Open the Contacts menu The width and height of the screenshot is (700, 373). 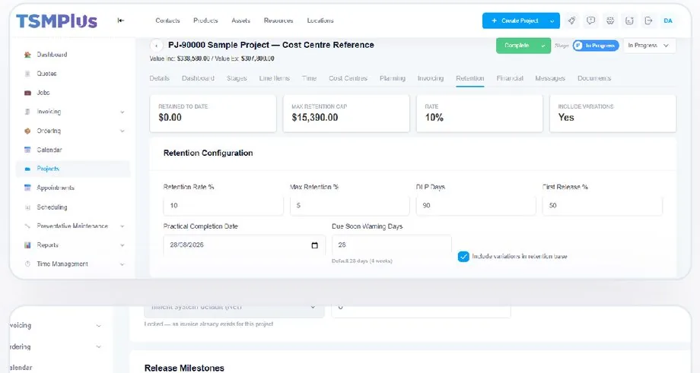pyautogui.click(x=167, y=21)
